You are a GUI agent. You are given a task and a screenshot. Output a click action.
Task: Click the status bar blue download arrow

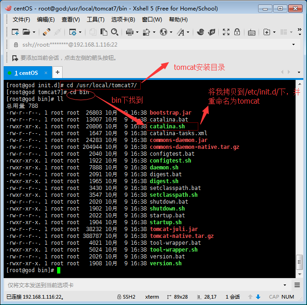tap(258, 297)
